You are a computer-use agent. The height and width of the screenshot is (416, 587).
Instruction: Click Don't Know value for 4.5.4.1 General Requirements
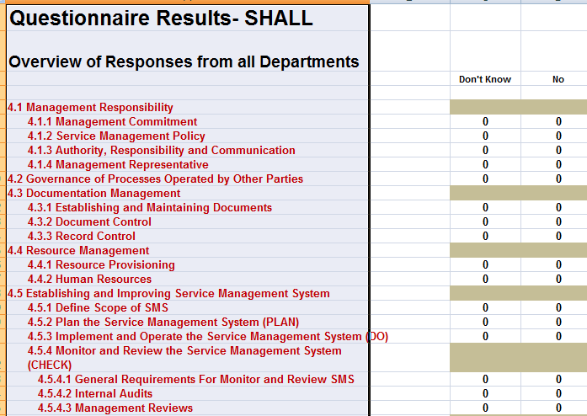pos(485,379)
